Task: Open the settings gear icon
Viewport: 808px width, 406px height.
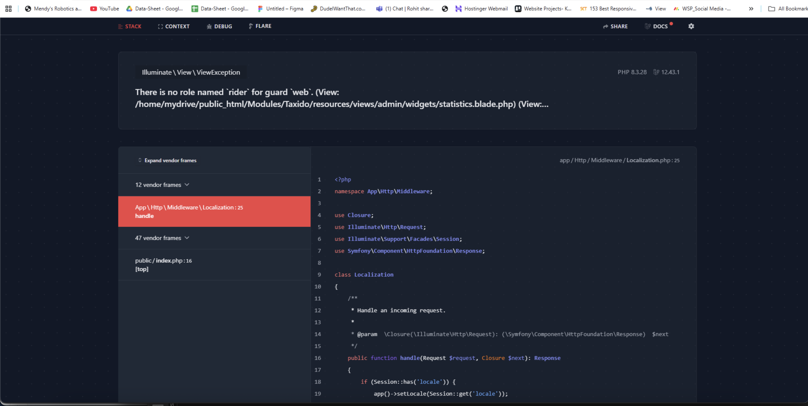Action: 691,26
